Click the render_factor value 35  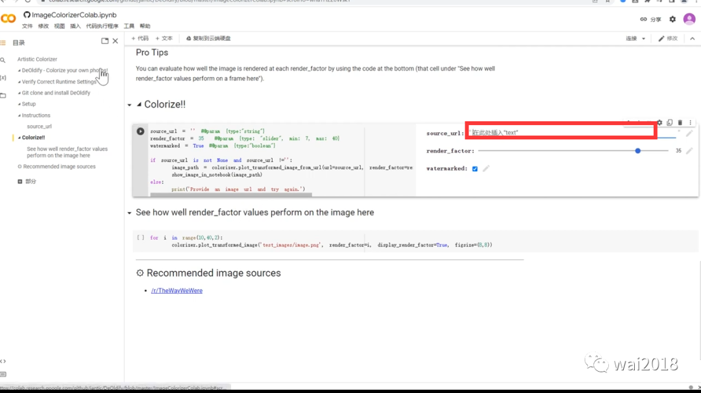pyautogui.click(x=678, y=151)
